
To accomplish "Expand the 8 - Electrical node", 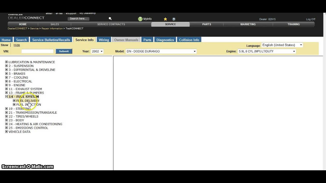I will click(7, 81).
